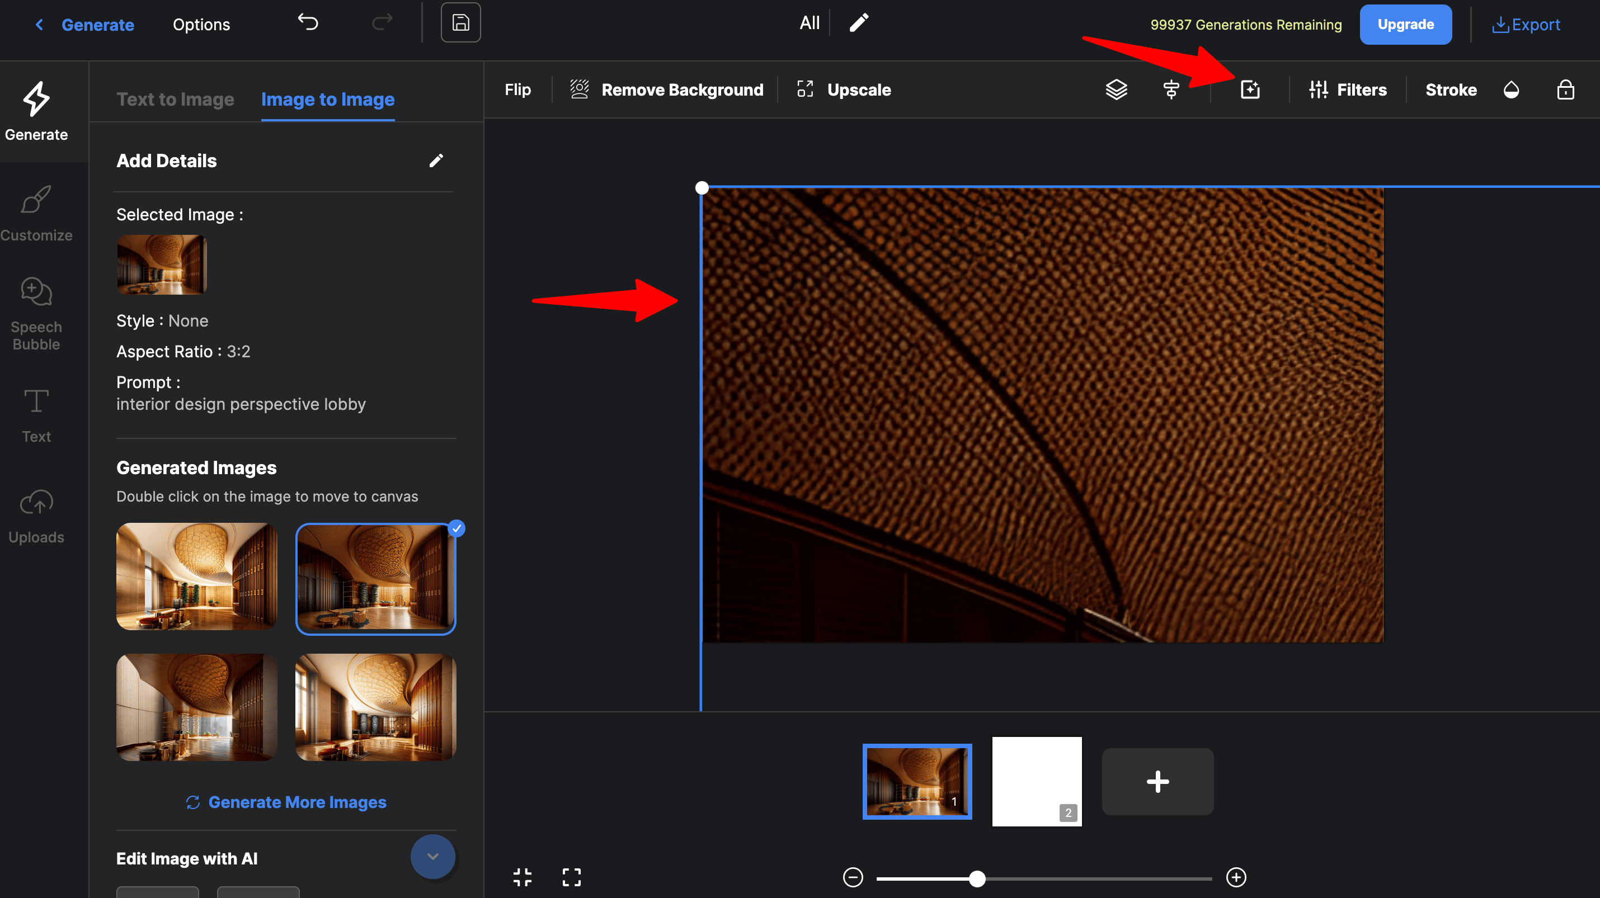Click the canvas image corner resize handle
1600x898 pixels.
(701, 187)
